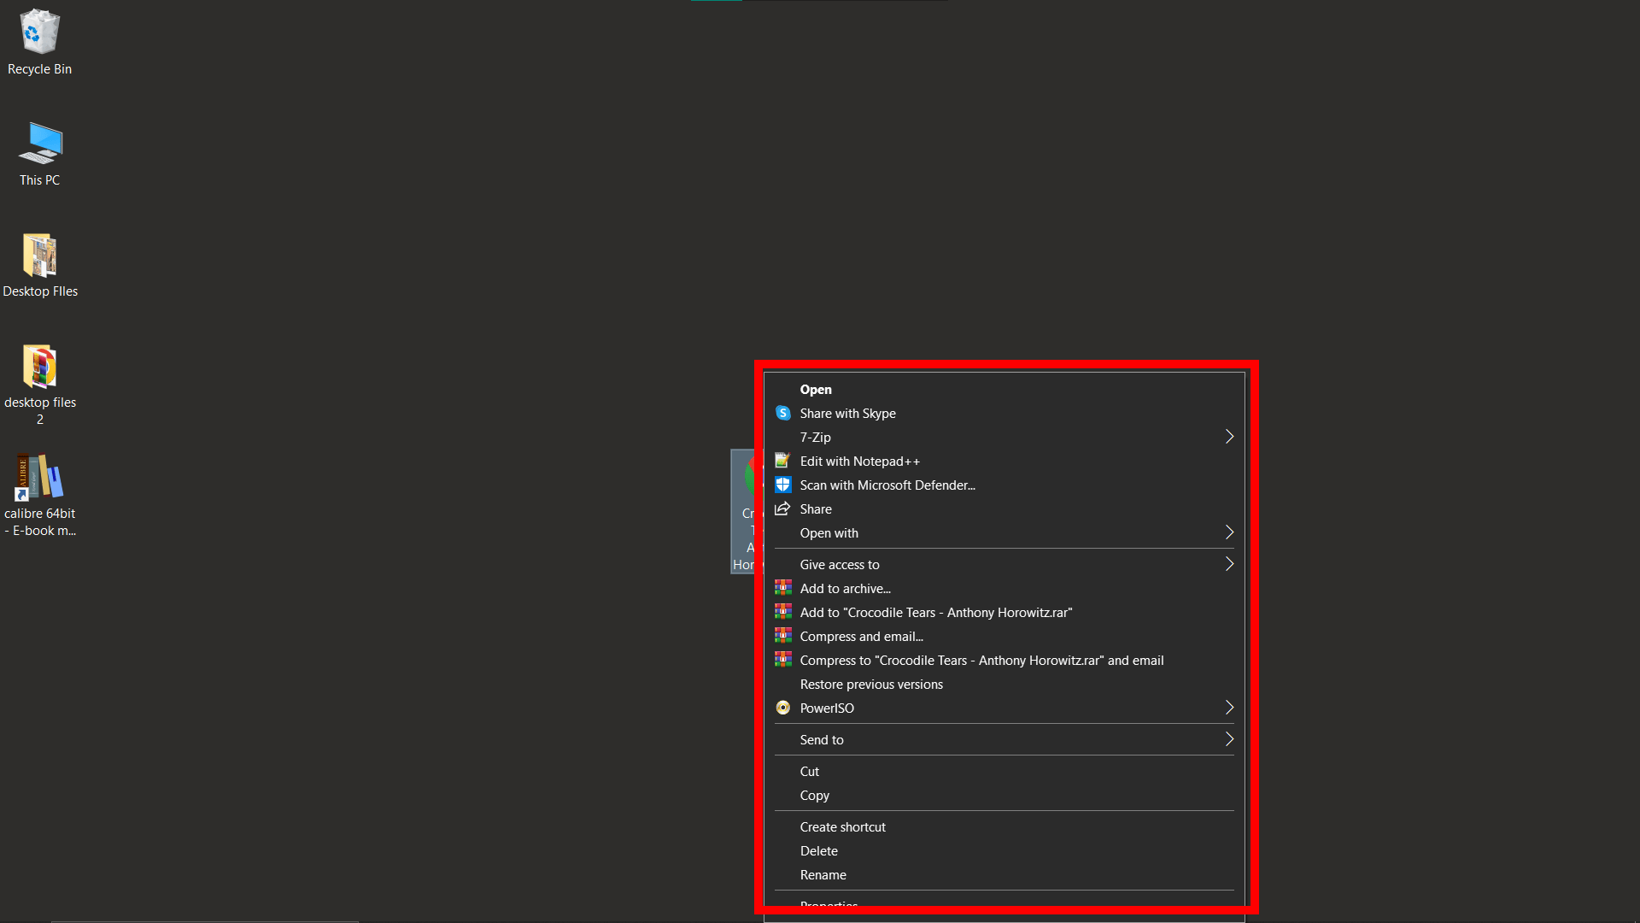
Task: Scan the file with Microsoft Defender
Action: [887, 485]
